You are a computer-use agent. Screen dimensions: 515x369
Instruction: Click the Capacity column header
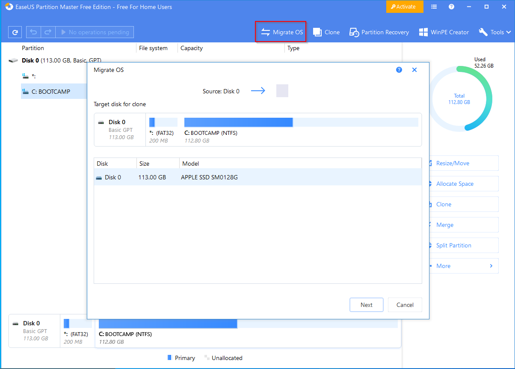tap(192, 48)
